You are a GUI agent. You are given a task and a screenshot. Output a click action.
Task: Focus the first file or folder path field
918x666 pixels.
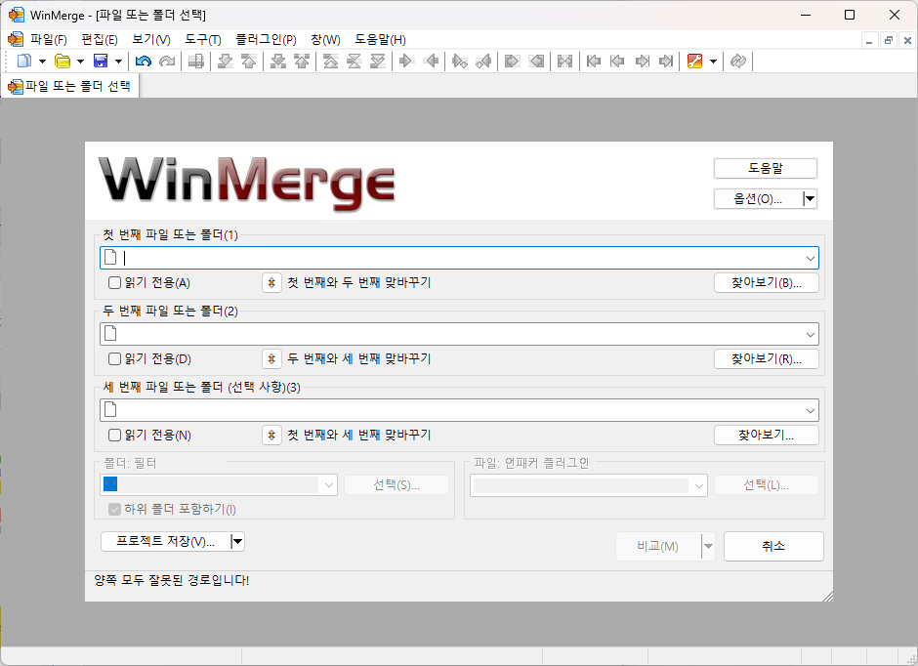pos(459,258)
